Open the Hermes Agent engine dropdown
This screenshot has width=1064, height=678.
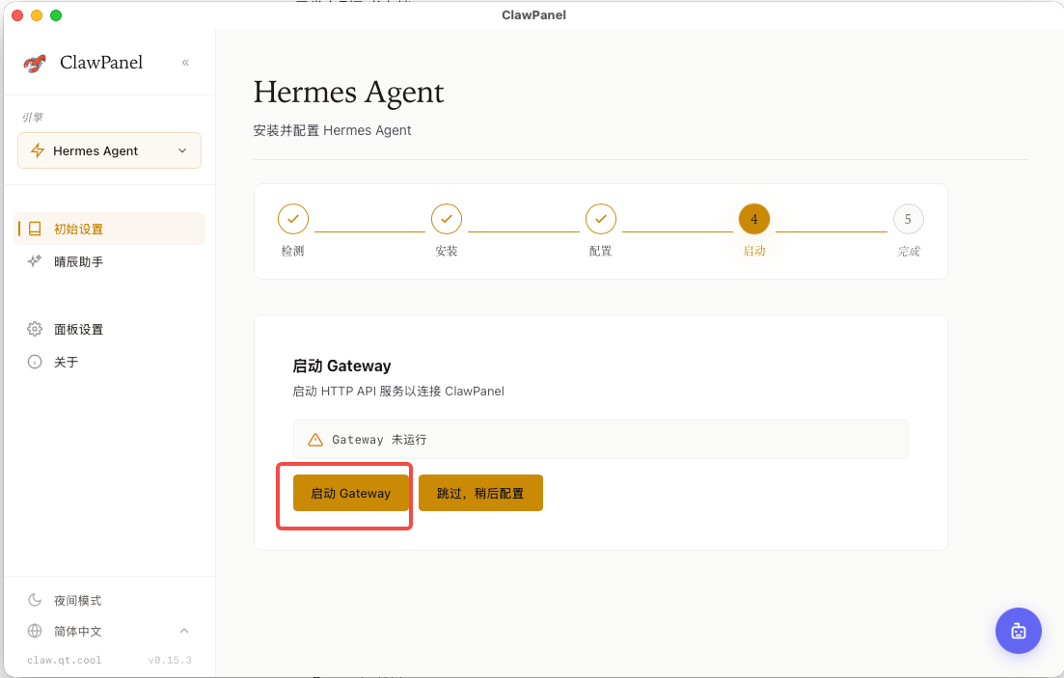pos(109,150)
